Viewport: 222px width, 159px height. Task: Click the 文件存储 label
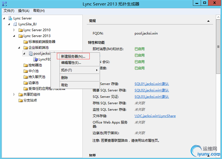[x=100, y=116]
